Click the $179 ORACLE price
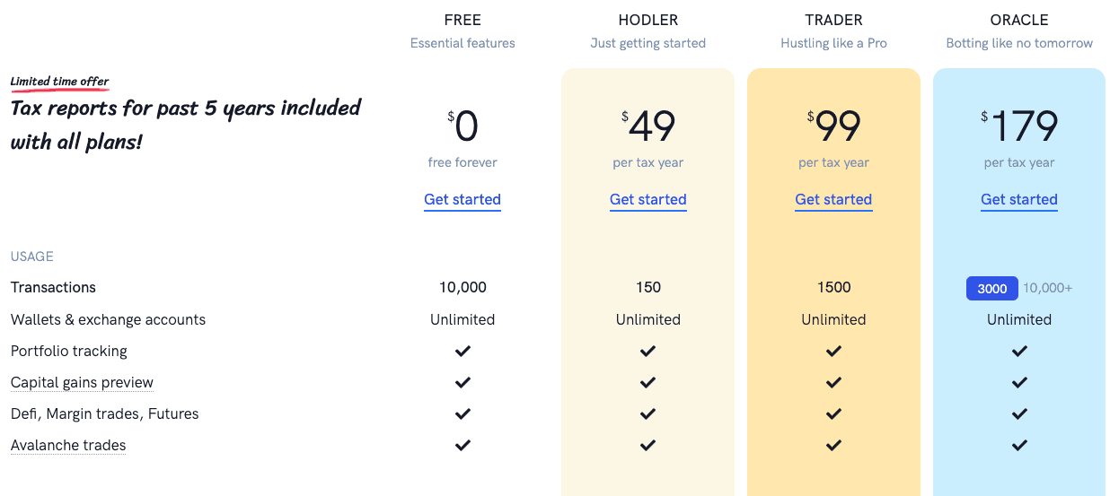The image size is (1110, 496). pyautogui.click(x=1019, y=127)
